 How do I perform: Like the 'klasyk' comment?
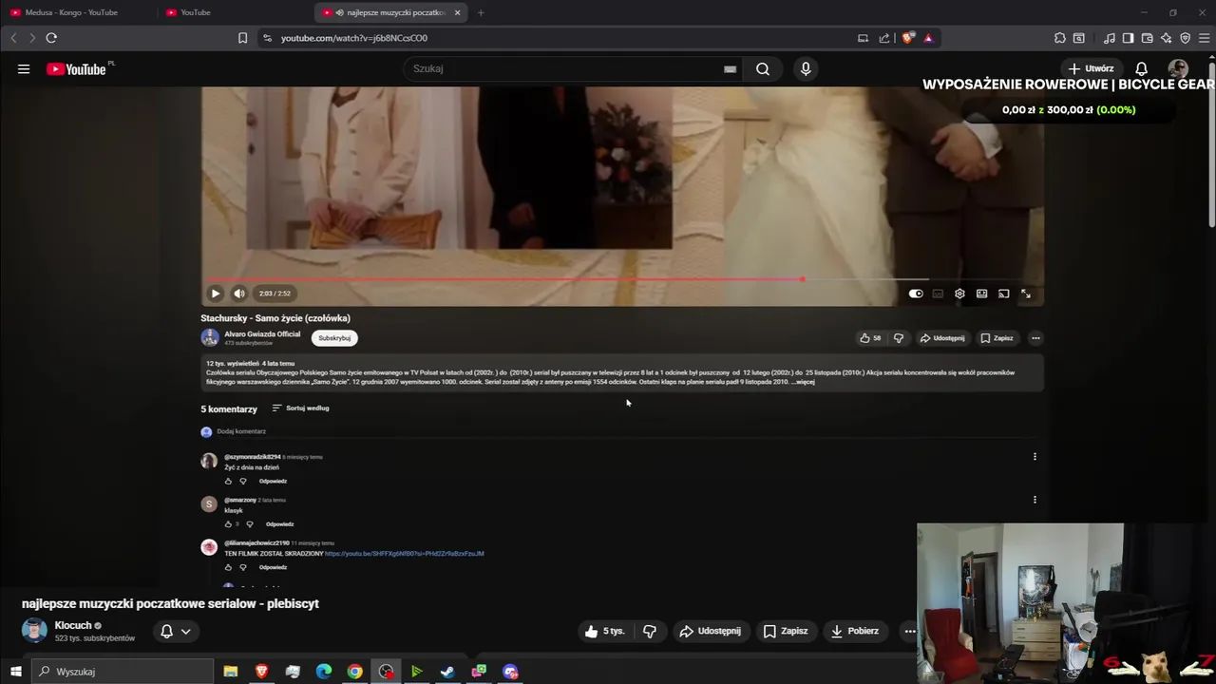(x=228, y=524)
